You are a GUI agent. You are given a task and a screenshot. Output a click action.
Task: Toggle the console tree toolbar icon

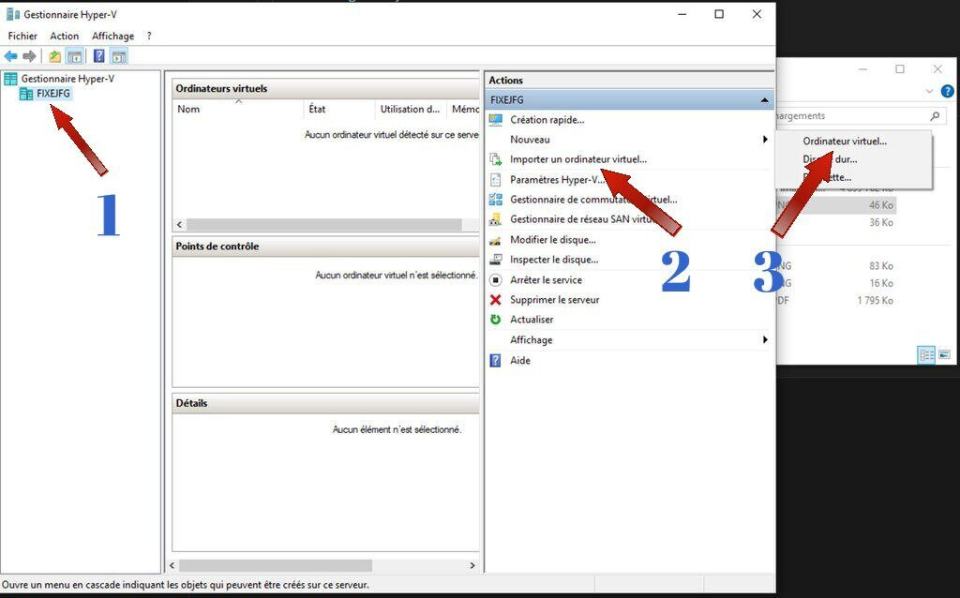tap(75, 57)
